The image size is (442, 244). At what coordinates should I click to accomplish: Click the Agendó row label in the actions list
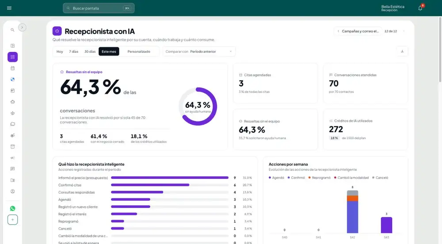pyautogui.click(x=65, y=200)
